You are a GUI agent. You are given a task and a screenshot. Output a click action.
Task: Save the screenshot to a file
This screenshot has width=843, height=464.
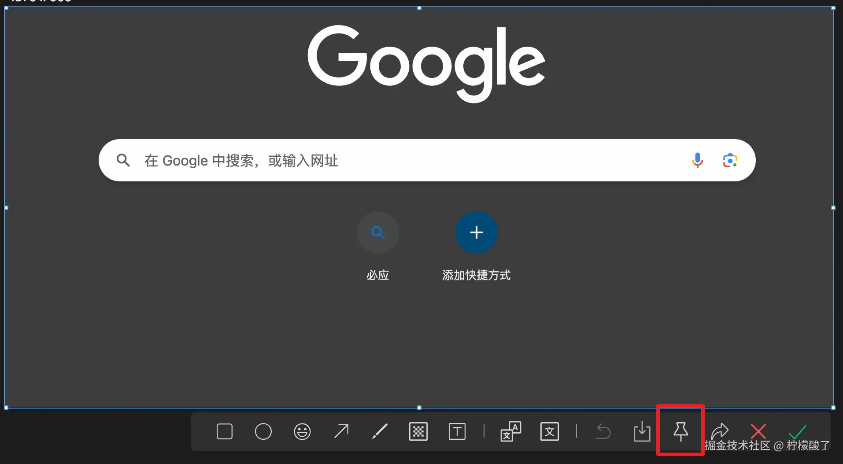[x=642, y=431]
